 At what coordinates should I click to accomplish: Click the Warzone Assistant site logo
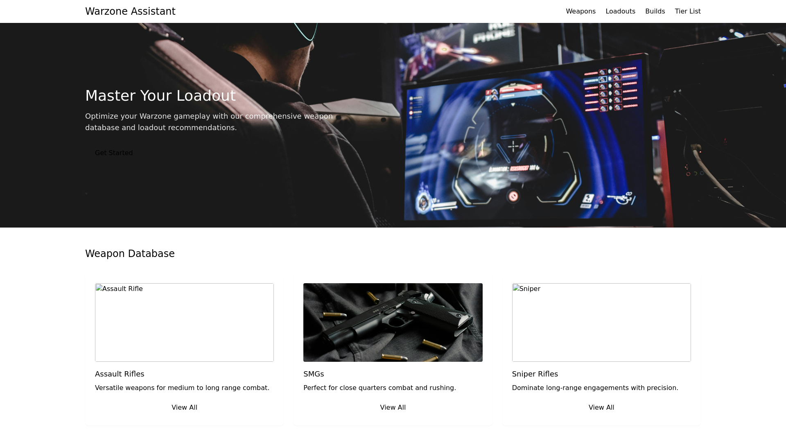click(130, 11)
